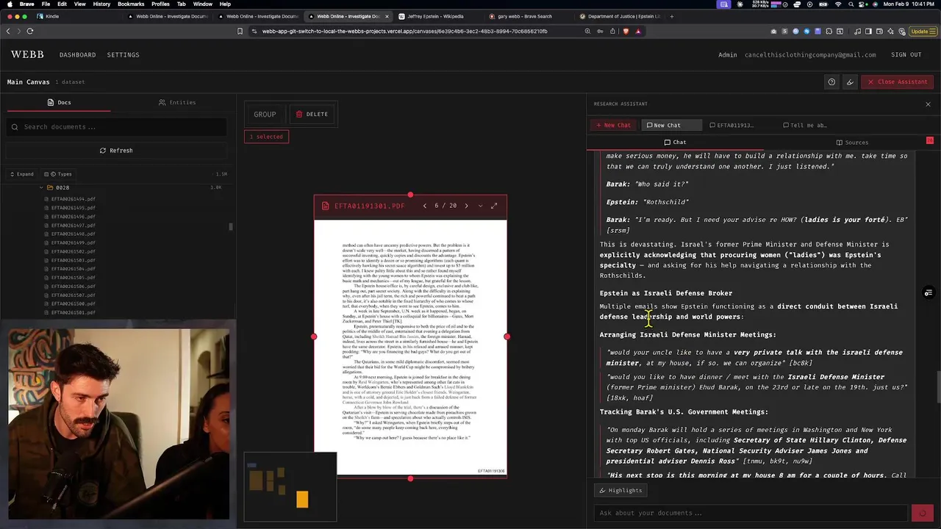941x529 pixels.
Task: Open the PDF card dropdown chevron
Action: (480, 206)
